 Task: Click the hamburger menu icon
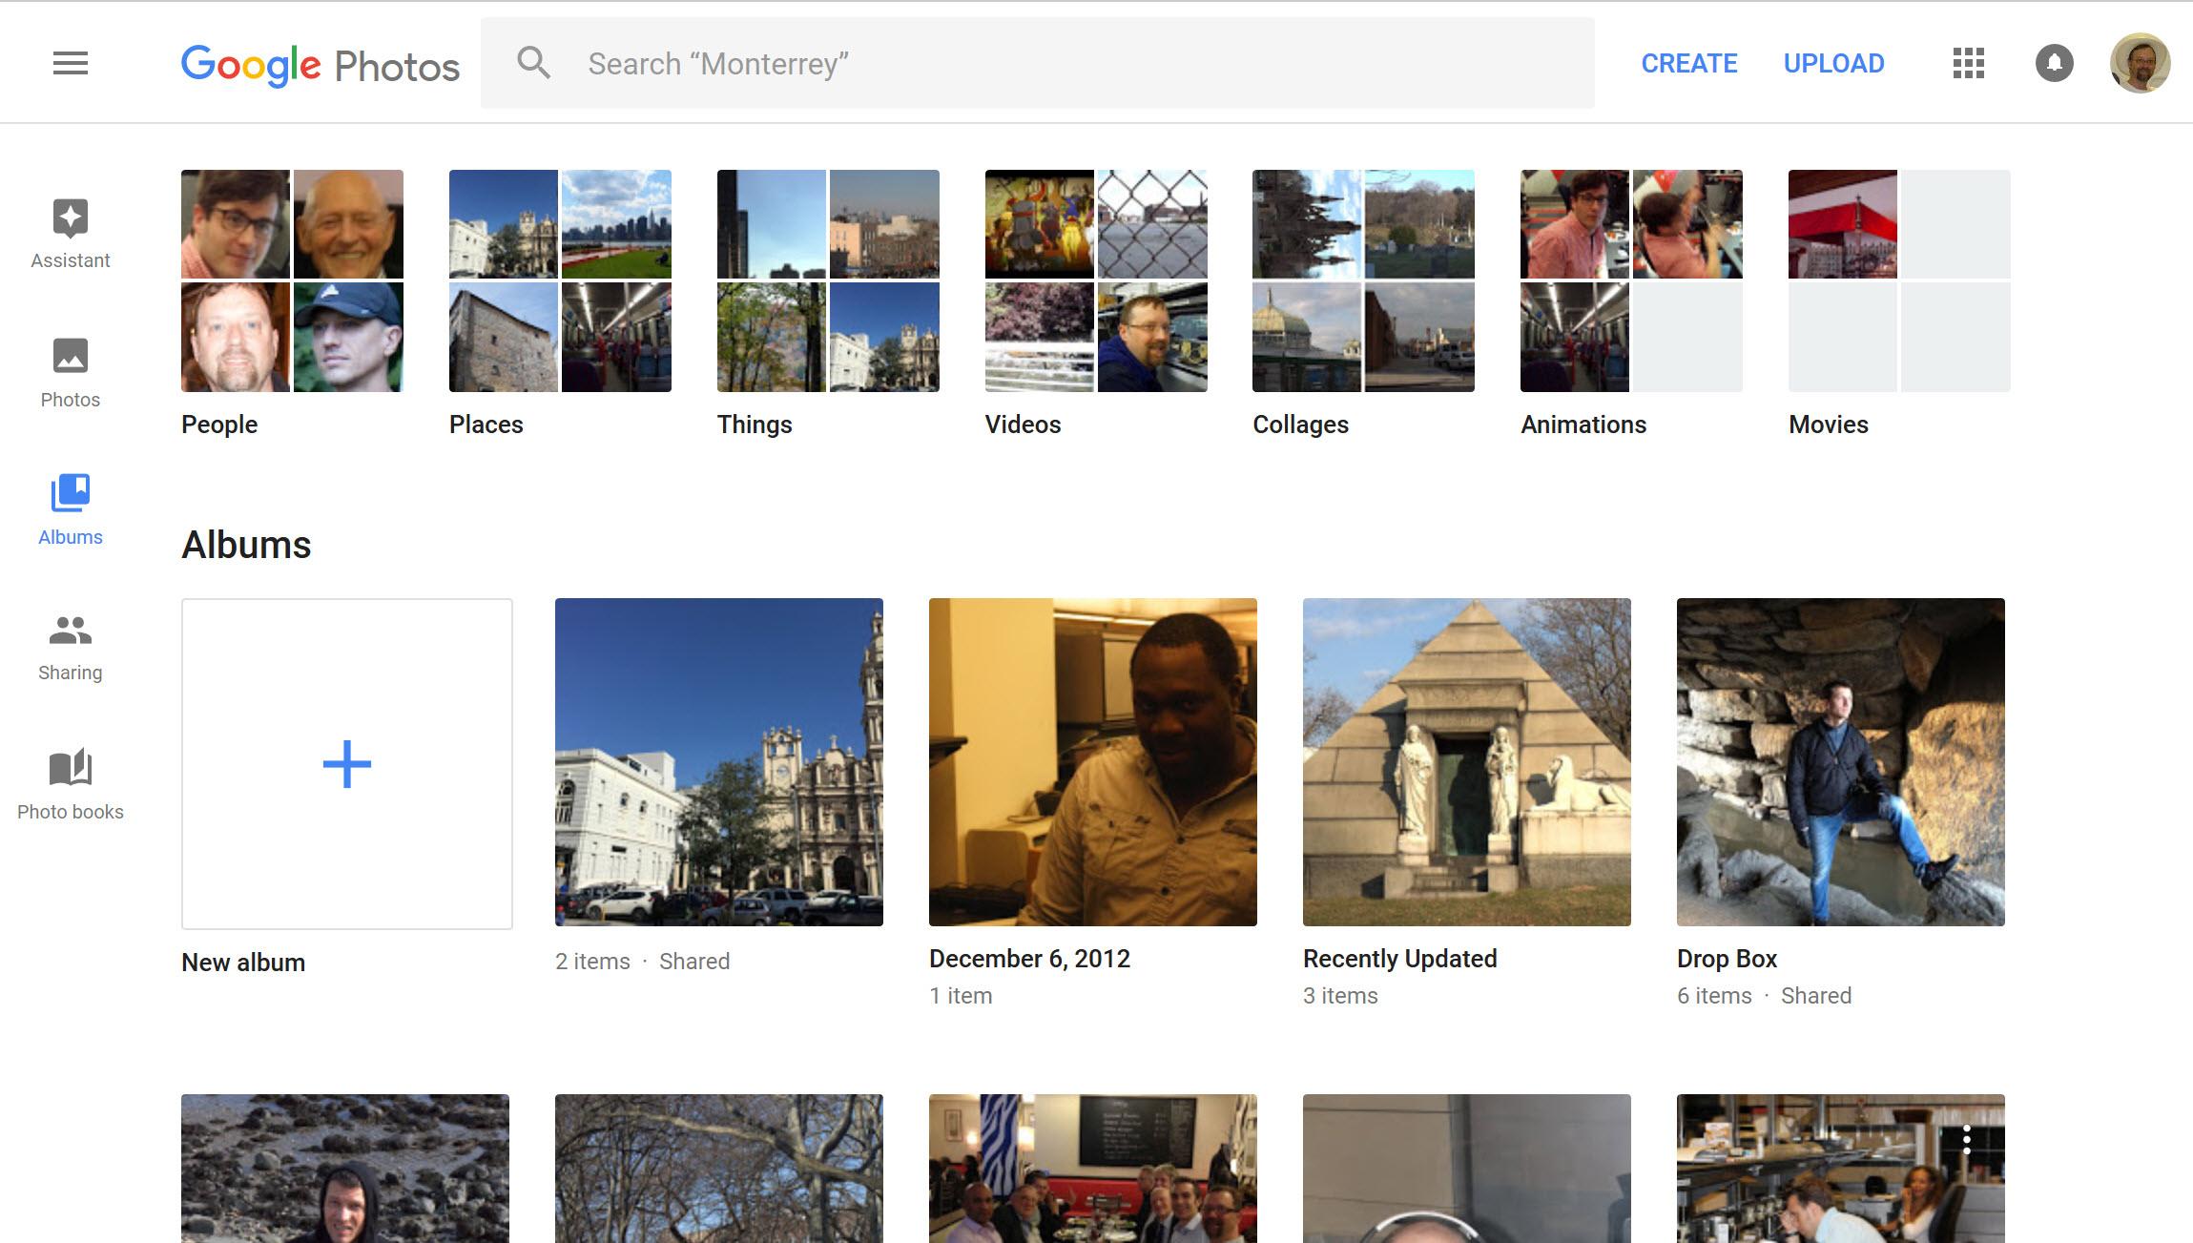tap(70, 62)
